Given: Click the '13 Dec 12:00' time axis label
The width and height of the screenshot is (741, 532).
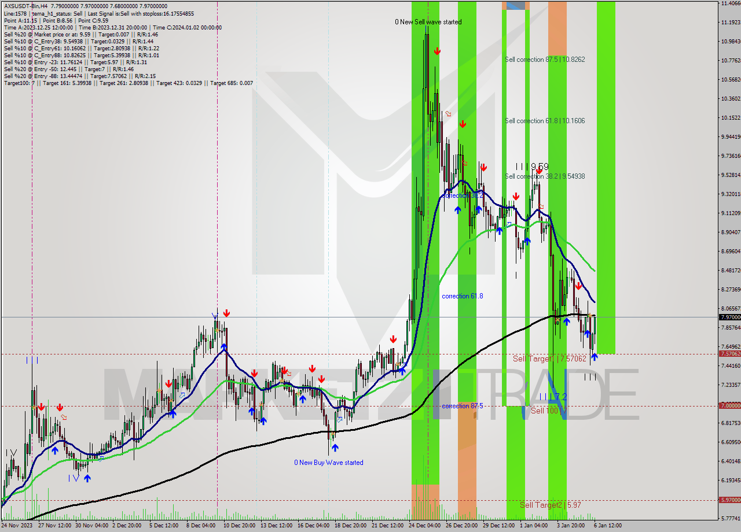Looking at the screenshot, I should coord(276,526).
